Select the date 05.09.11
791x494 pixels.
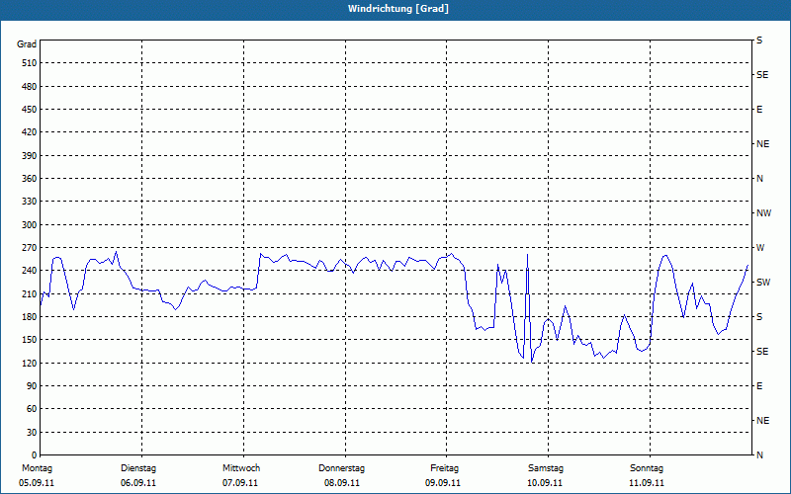click(37, 483)
